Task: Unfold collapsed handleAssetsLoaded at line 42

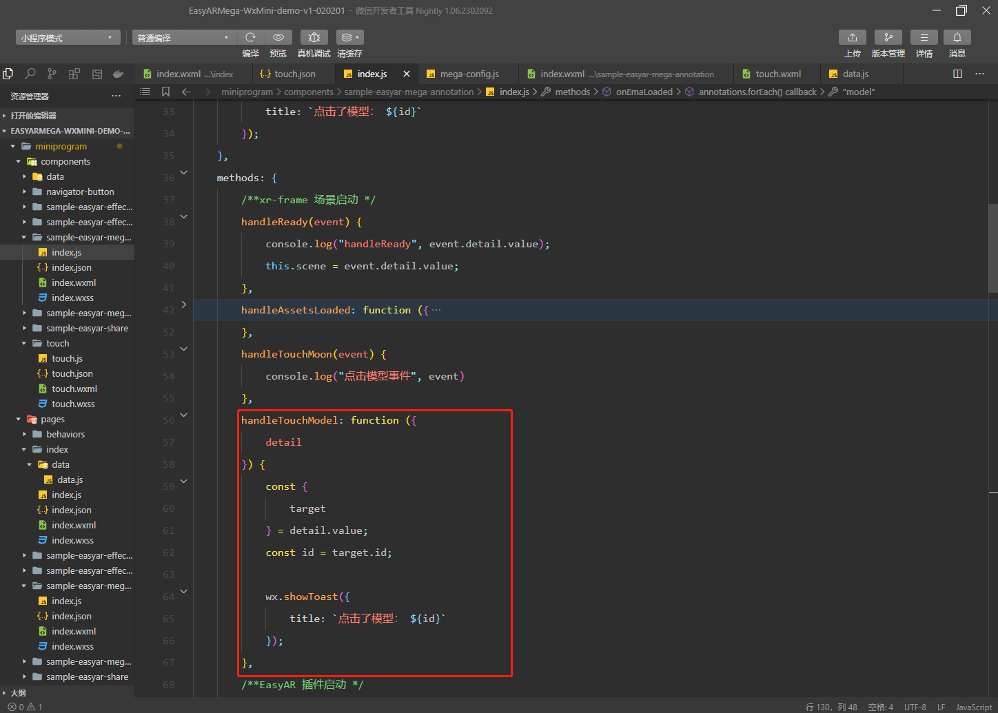Action: click(184, 304)
